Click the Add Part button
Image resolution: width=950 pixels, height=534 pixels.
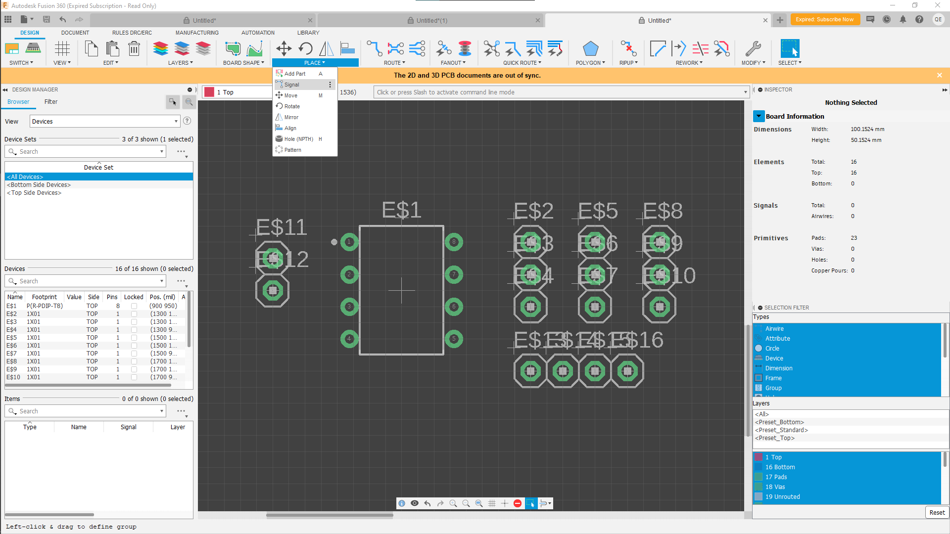click(x=295, y=74)
